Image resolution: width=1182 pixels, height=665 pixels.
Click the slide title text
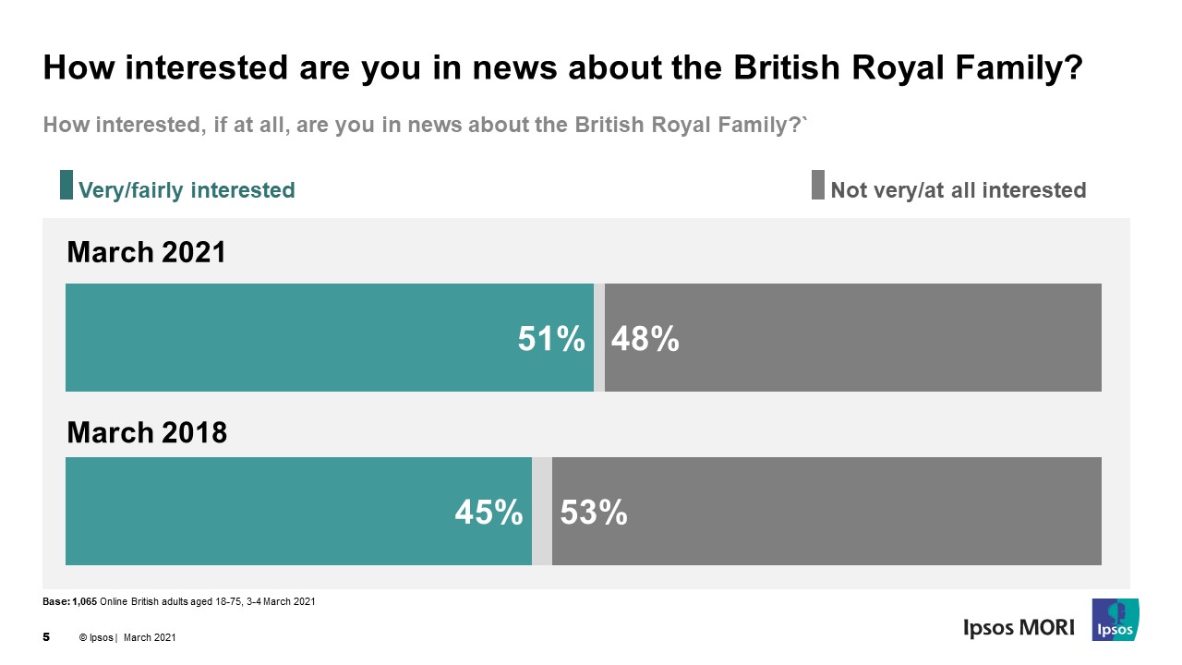pos(562,68)
